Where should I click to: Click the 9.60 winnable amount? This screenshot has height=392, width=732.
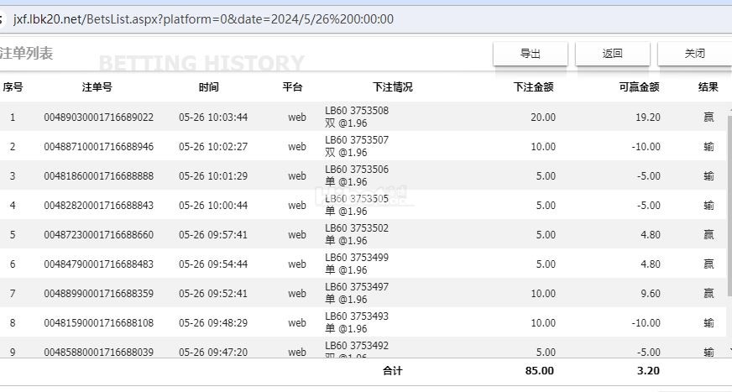tap(651, 294)
